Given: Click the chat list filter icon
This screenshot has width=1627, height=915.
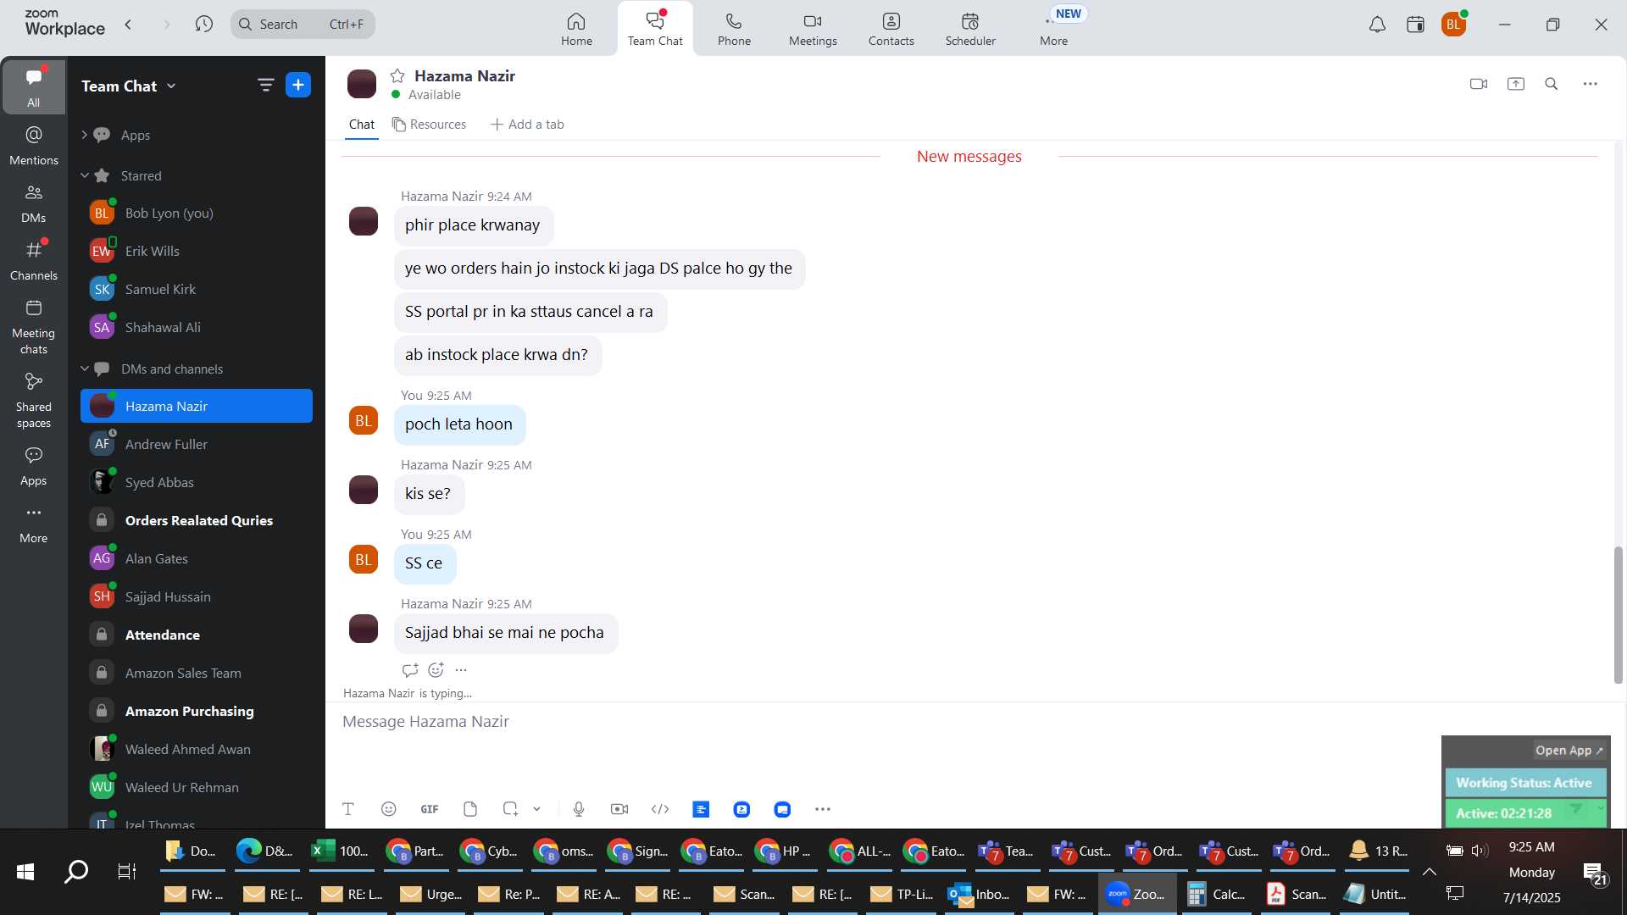Looking at the screenshot, I should [x=265, y=85].
